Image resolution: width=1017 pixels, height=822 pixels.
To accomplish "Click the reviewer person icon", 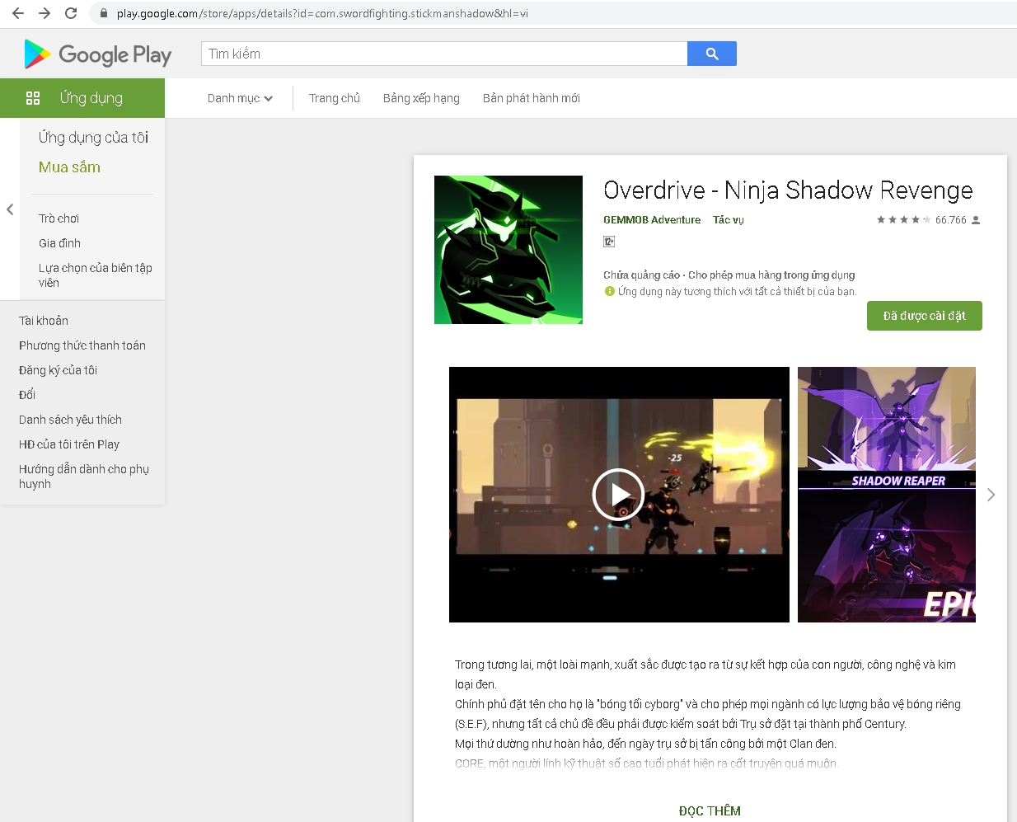I will tap(976, 220).
